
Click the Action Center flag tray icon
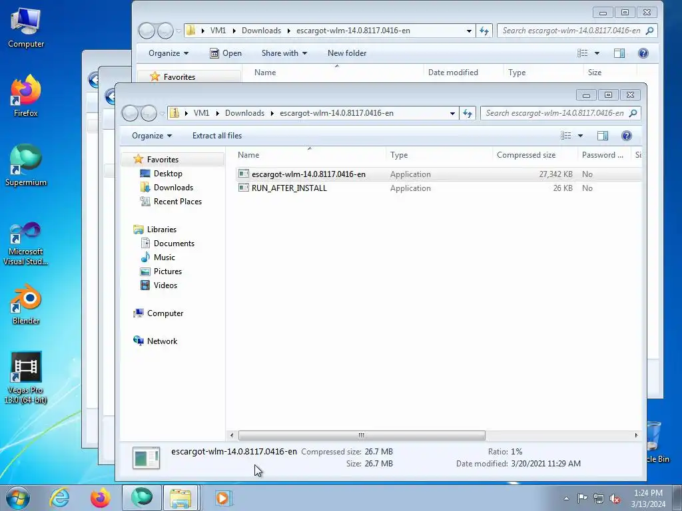[x=582, y=498]
